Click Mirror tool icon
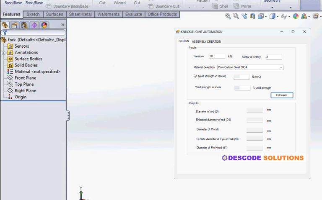The image size is (322, 200). pos(236,6)
